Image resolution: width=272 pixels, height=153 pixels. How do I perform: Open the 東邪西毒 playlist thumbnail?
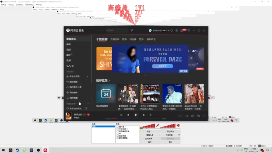(x=150, y=94)
